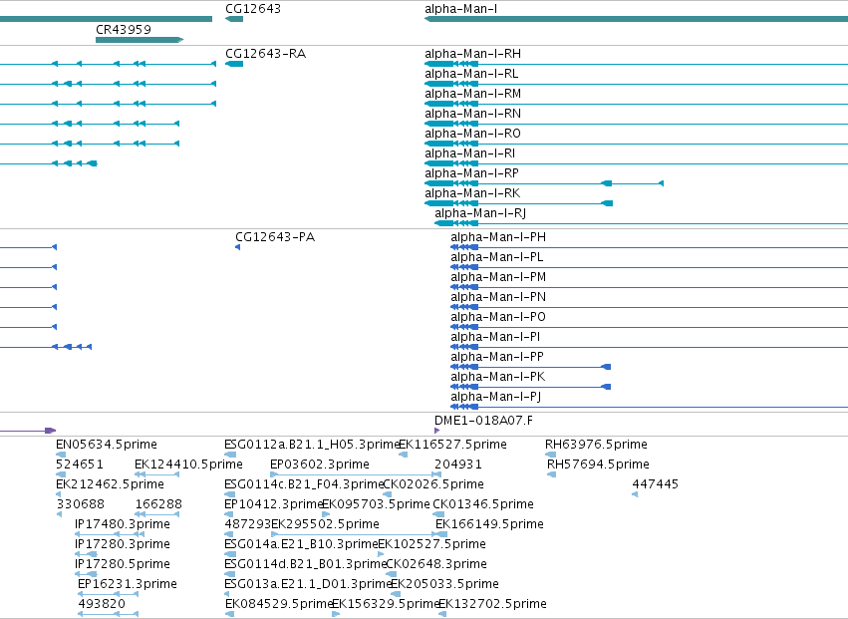Open EST ESG0112a.B21.1_H05.3prime

tap(230, 455)
